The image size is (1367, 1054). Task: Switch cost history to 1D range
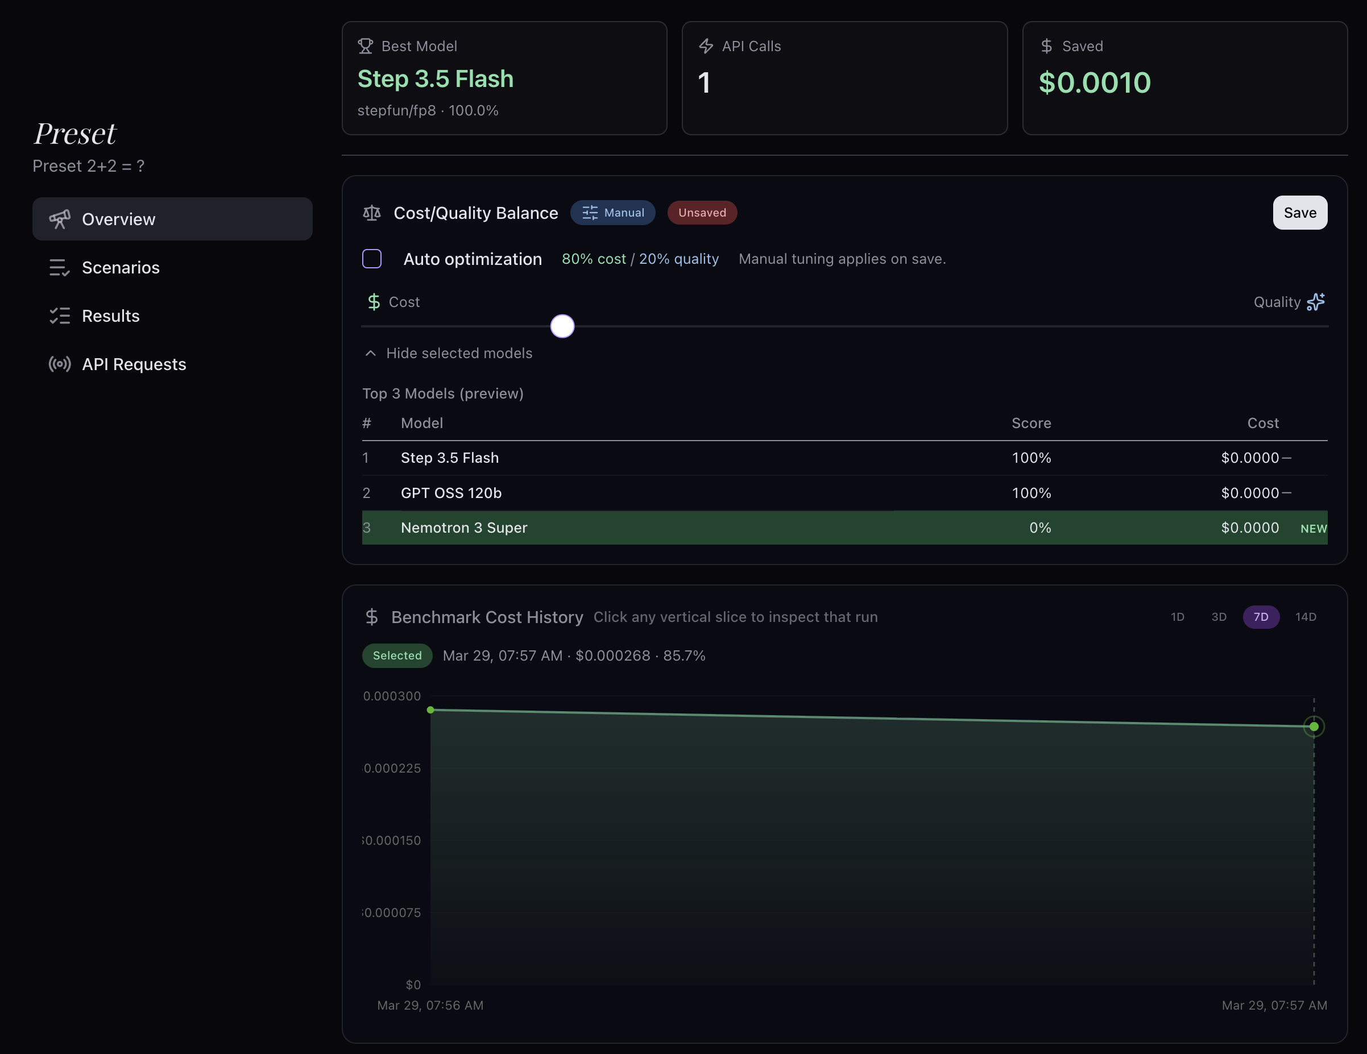[x=1177, y=616]
